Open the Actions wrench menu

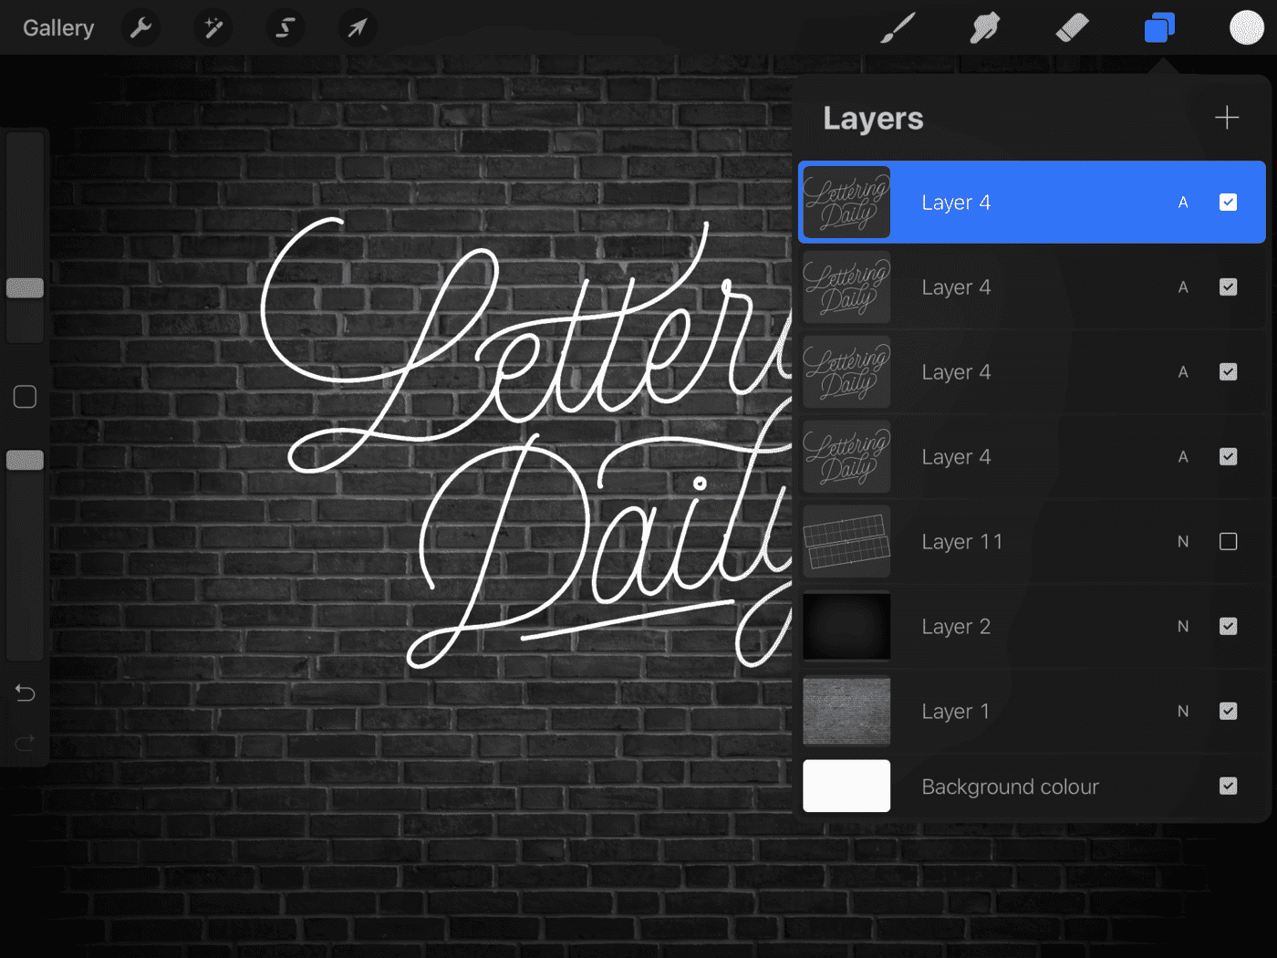coord(140,28)
